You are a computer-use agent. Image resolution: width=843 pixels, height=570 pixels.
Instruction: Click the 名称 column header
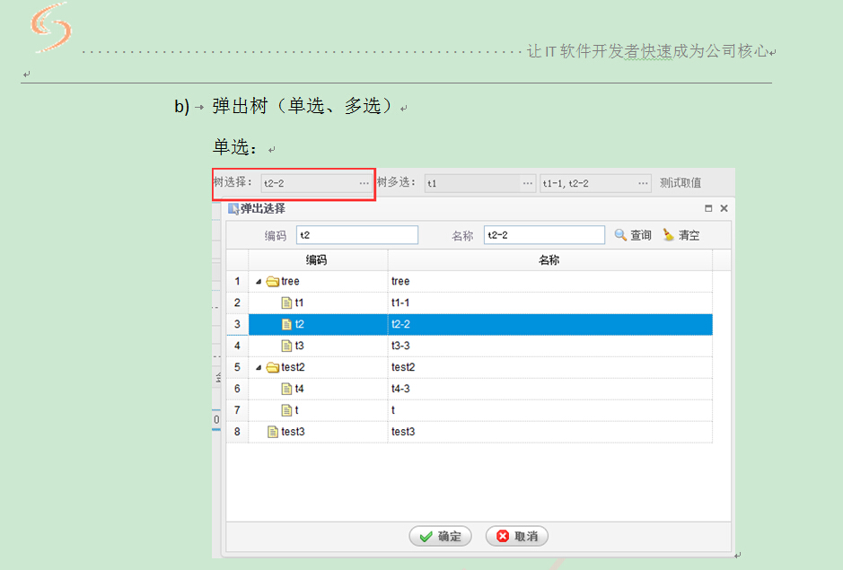(x=550, y=259)
